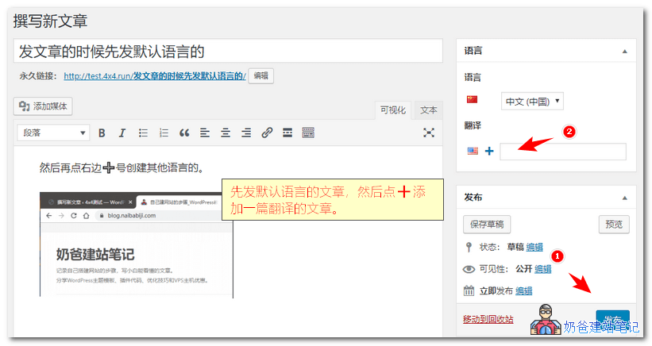Image resolution: width=652 pixels, height=346 pixels.
Task: Switch to the 可视化 editor tab
Action: [393, 110]
